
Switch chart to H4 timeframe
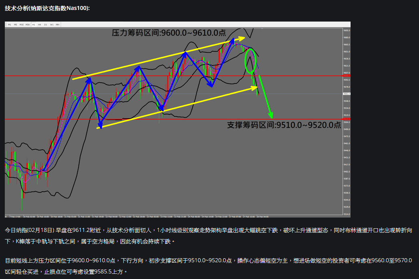(40, 24)
